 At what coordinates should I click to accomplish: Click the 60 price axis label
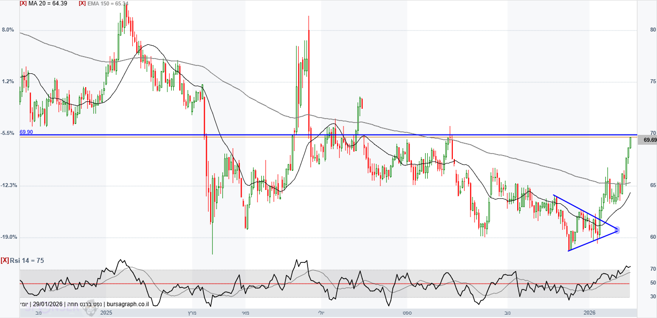653,237
